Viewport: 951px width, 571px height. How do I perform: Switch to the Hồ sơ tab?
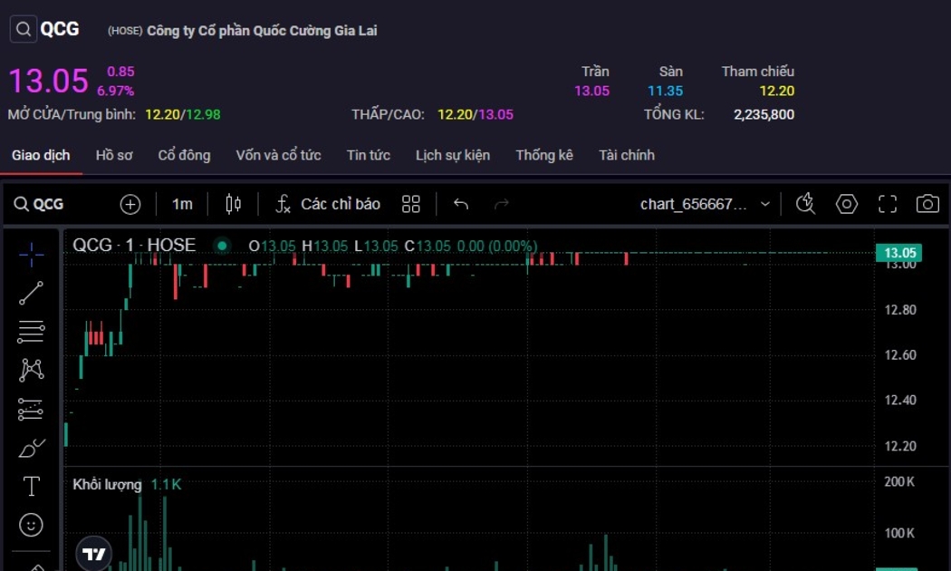tap(114, 155)
